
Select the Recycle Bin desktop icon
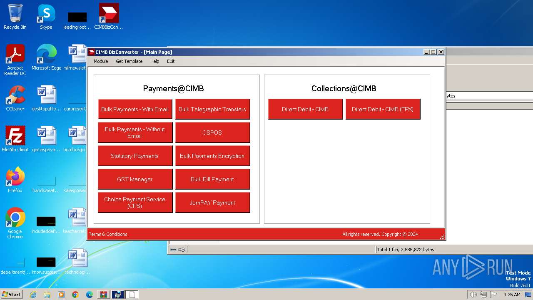pyautogui.click(x=15, y=17)
